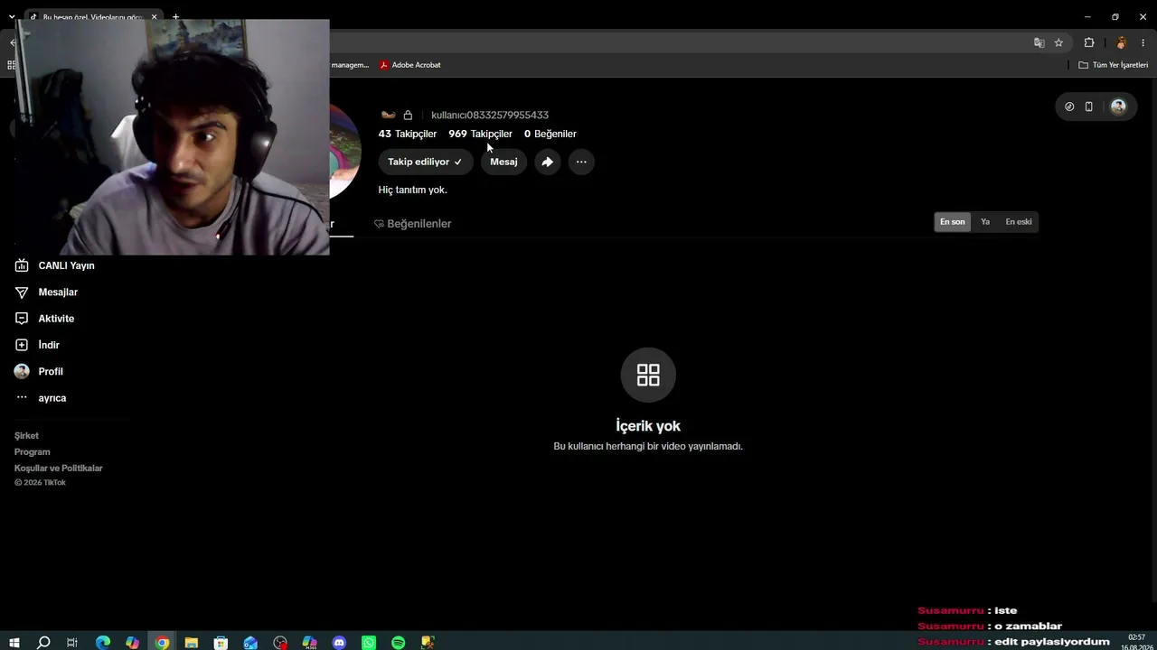View the 43 Takipçiler following list
The height and width of the screenshot is (650, 1157).
point(408,134)
